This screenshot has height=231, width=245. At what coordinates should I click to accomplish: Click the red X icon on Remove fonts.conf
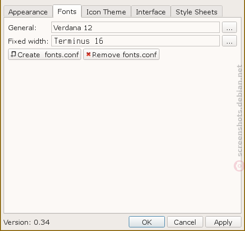tap(88, 54)
